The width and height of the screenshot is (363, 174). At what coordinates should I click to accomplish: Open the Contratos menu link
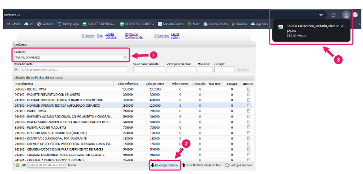(x=88, y=36)
